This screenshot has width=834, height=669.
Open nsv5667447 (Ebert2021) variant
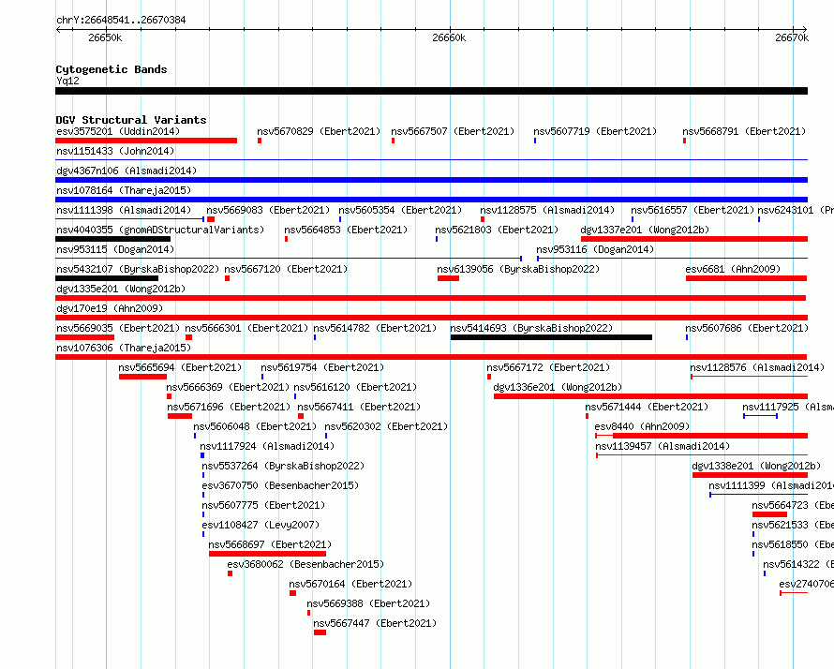(x=375, y=623)
